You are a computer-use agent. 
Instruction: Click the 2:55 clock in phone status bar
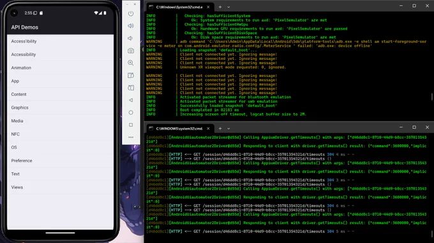28,13
